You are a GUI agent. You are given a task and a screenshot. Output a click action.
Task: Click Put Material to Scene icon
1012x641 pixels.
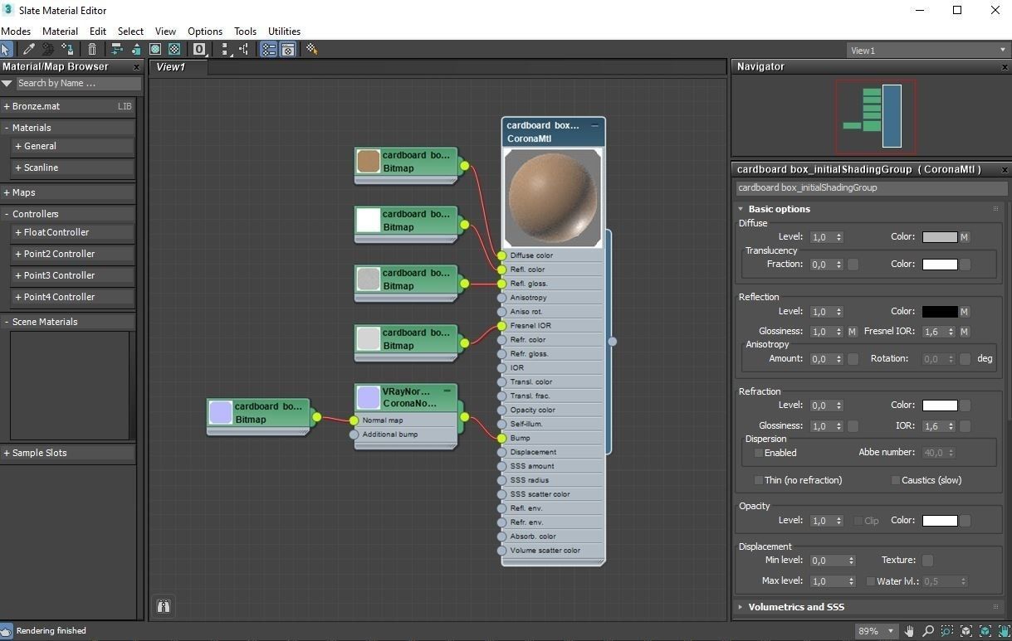(48, 50)
